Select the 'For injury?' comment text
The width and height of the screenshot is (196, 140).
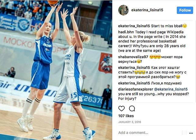point(127,99)
